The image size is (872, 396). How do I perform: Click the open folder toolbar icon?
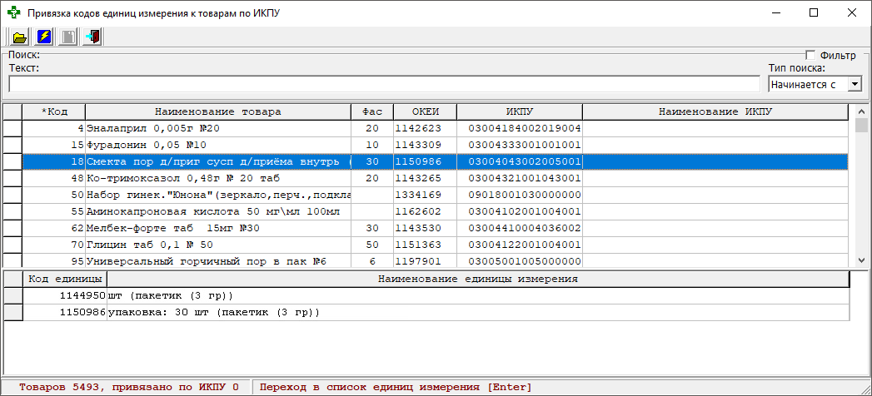coord(19,37)
